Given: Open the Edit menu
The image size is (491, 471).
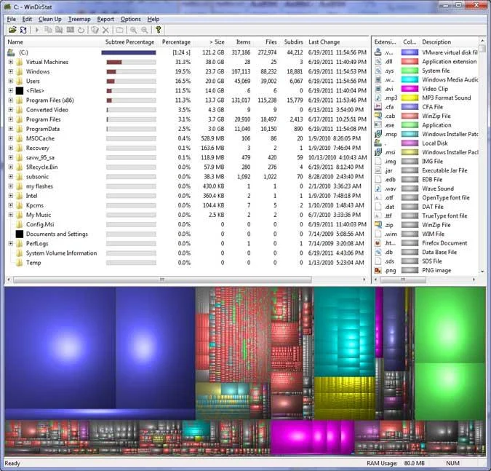Looking at the screenshot, I should coord(27,19).
